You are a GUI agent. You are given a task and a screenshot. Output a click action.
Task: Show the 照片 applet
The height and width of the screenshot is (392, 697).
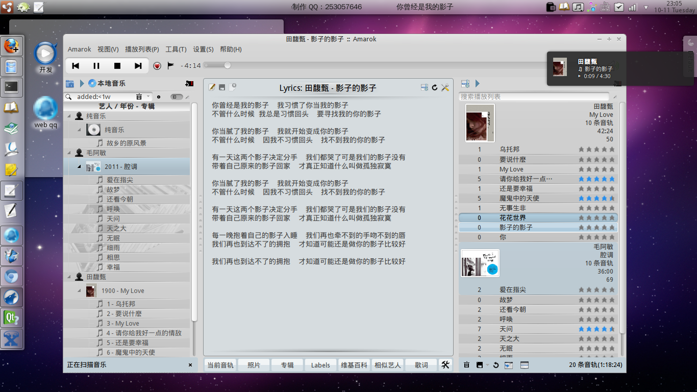tap(254, 365)
